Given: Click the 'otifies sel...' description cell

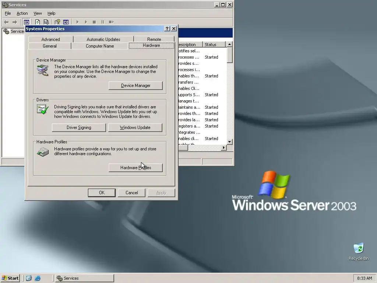Looking at the screenshot, I should coord(189,51).
